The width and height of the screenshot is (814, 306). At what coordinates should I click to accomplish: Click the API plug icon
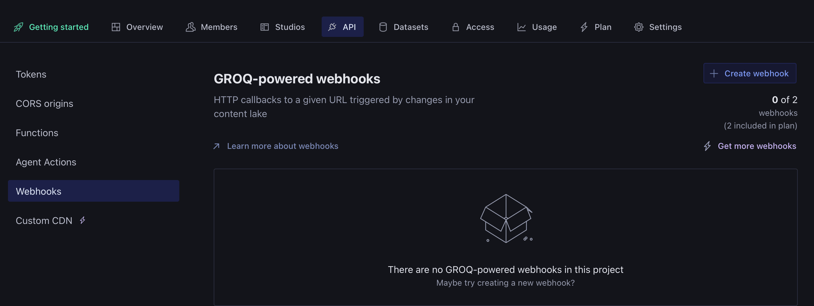(x=332, y=27)
